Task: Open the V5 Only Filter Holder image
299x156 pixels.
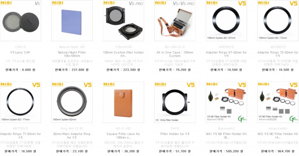Action: 175,102
